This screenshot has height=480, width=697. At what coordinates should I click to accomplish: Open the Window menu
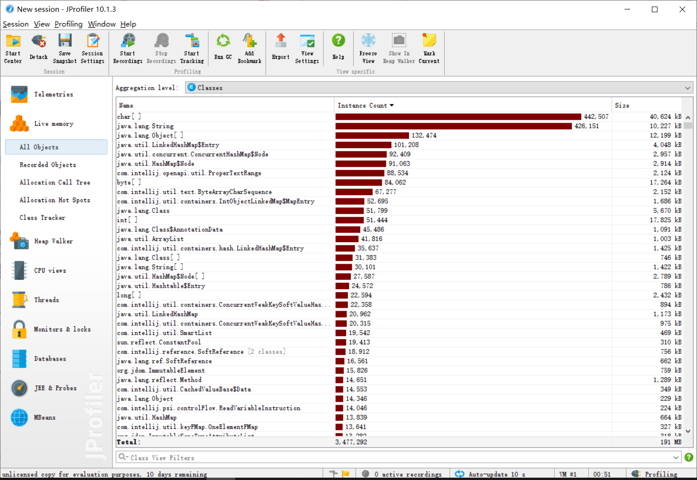[x=102, y=24]
